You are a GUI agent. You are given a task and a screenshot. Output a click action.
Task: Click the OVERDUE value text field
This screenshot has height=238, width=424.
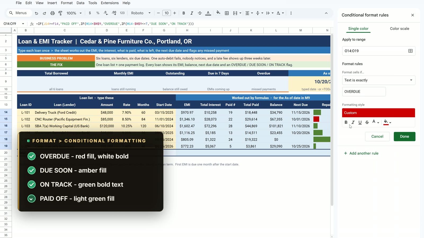click(364, 91)
